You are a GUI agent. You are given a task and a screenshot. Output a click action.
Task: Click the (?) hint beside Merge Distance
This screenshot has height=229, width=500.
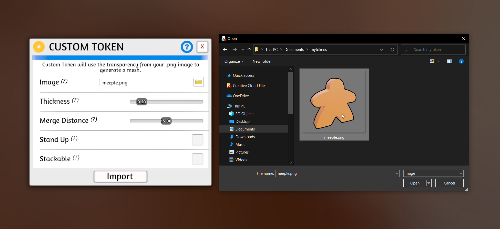pyautogui.click(x=94, y=119)
